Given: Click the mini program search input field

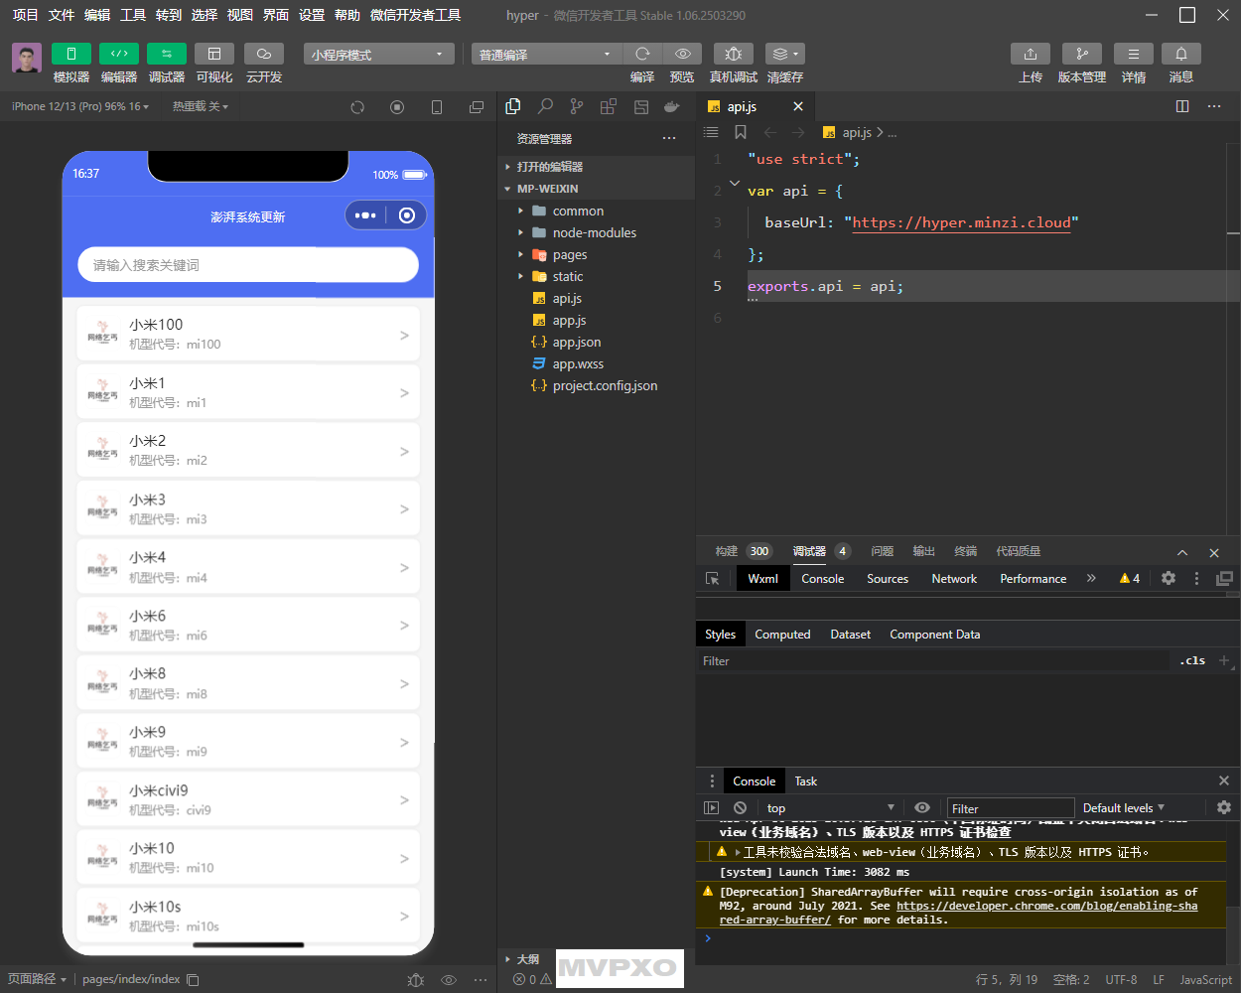Looking at the screenshot, I should (248, 265).
